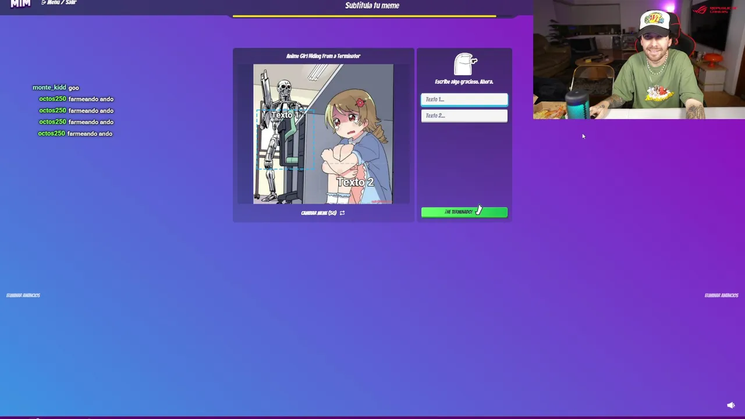This screenshot has width=745, height=419.
Task: Click the left Eliminar anuncios link
Action: [x=23, y=296]
